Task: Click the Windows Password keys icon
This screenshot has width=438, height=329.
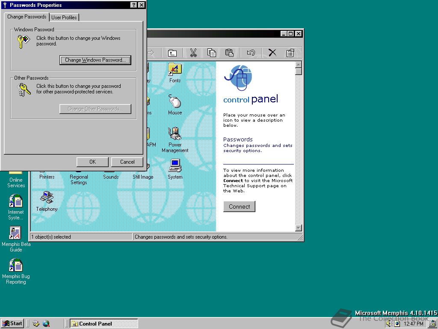Action: click(x=24, y=42)
